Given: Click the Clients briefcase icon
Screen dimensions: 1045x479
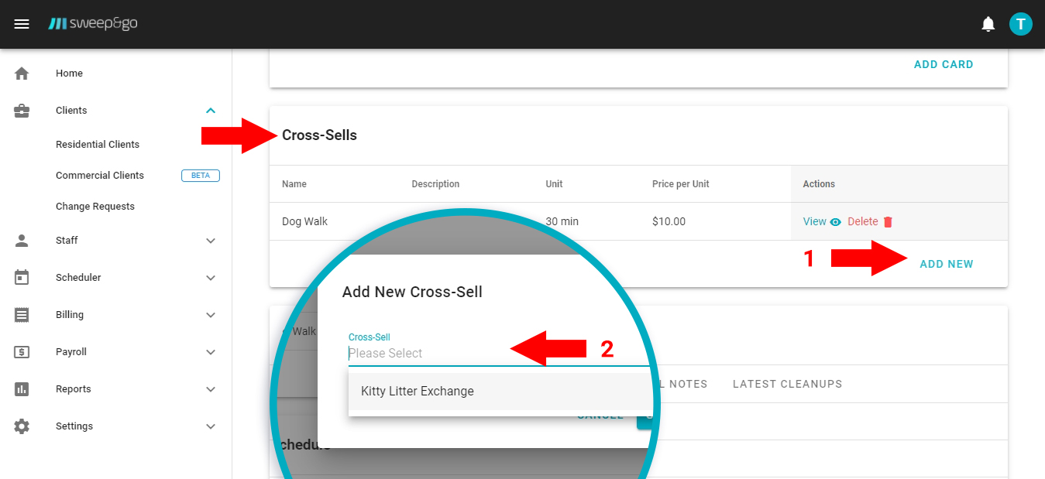Looking at the screenshot, I should pos(22,110).
